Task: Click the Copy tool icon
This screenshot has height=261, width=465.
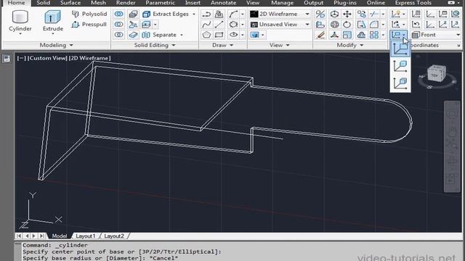Action: pos(361,14)
